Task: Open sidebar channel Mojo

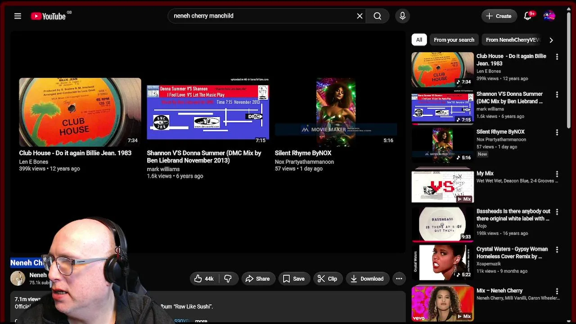Action: pos(481,226)
